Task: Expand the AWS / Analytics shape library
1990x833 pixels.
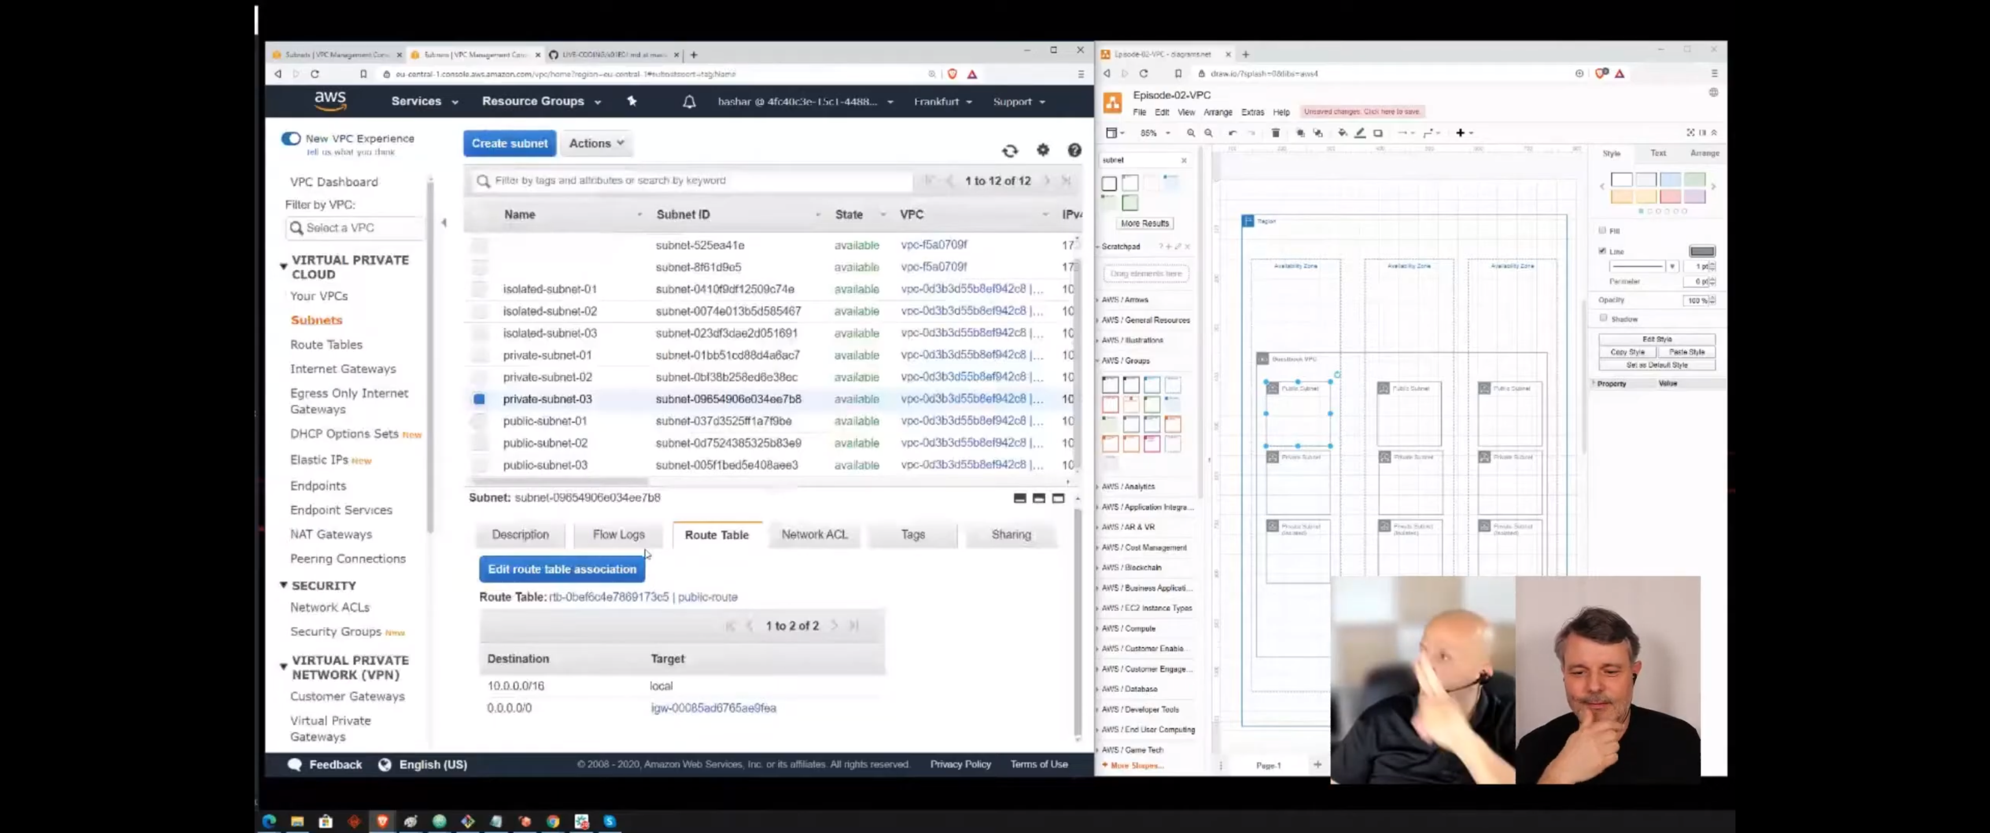Action: point(1128,487)
